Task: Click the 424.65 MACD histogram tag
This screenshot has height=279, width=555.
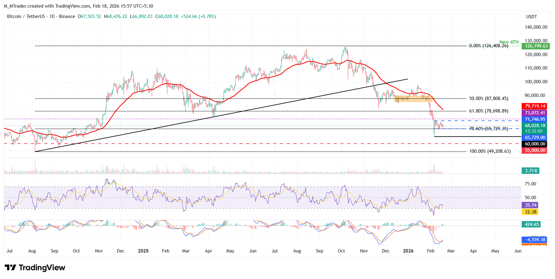Action: click(x=531, y=224)
